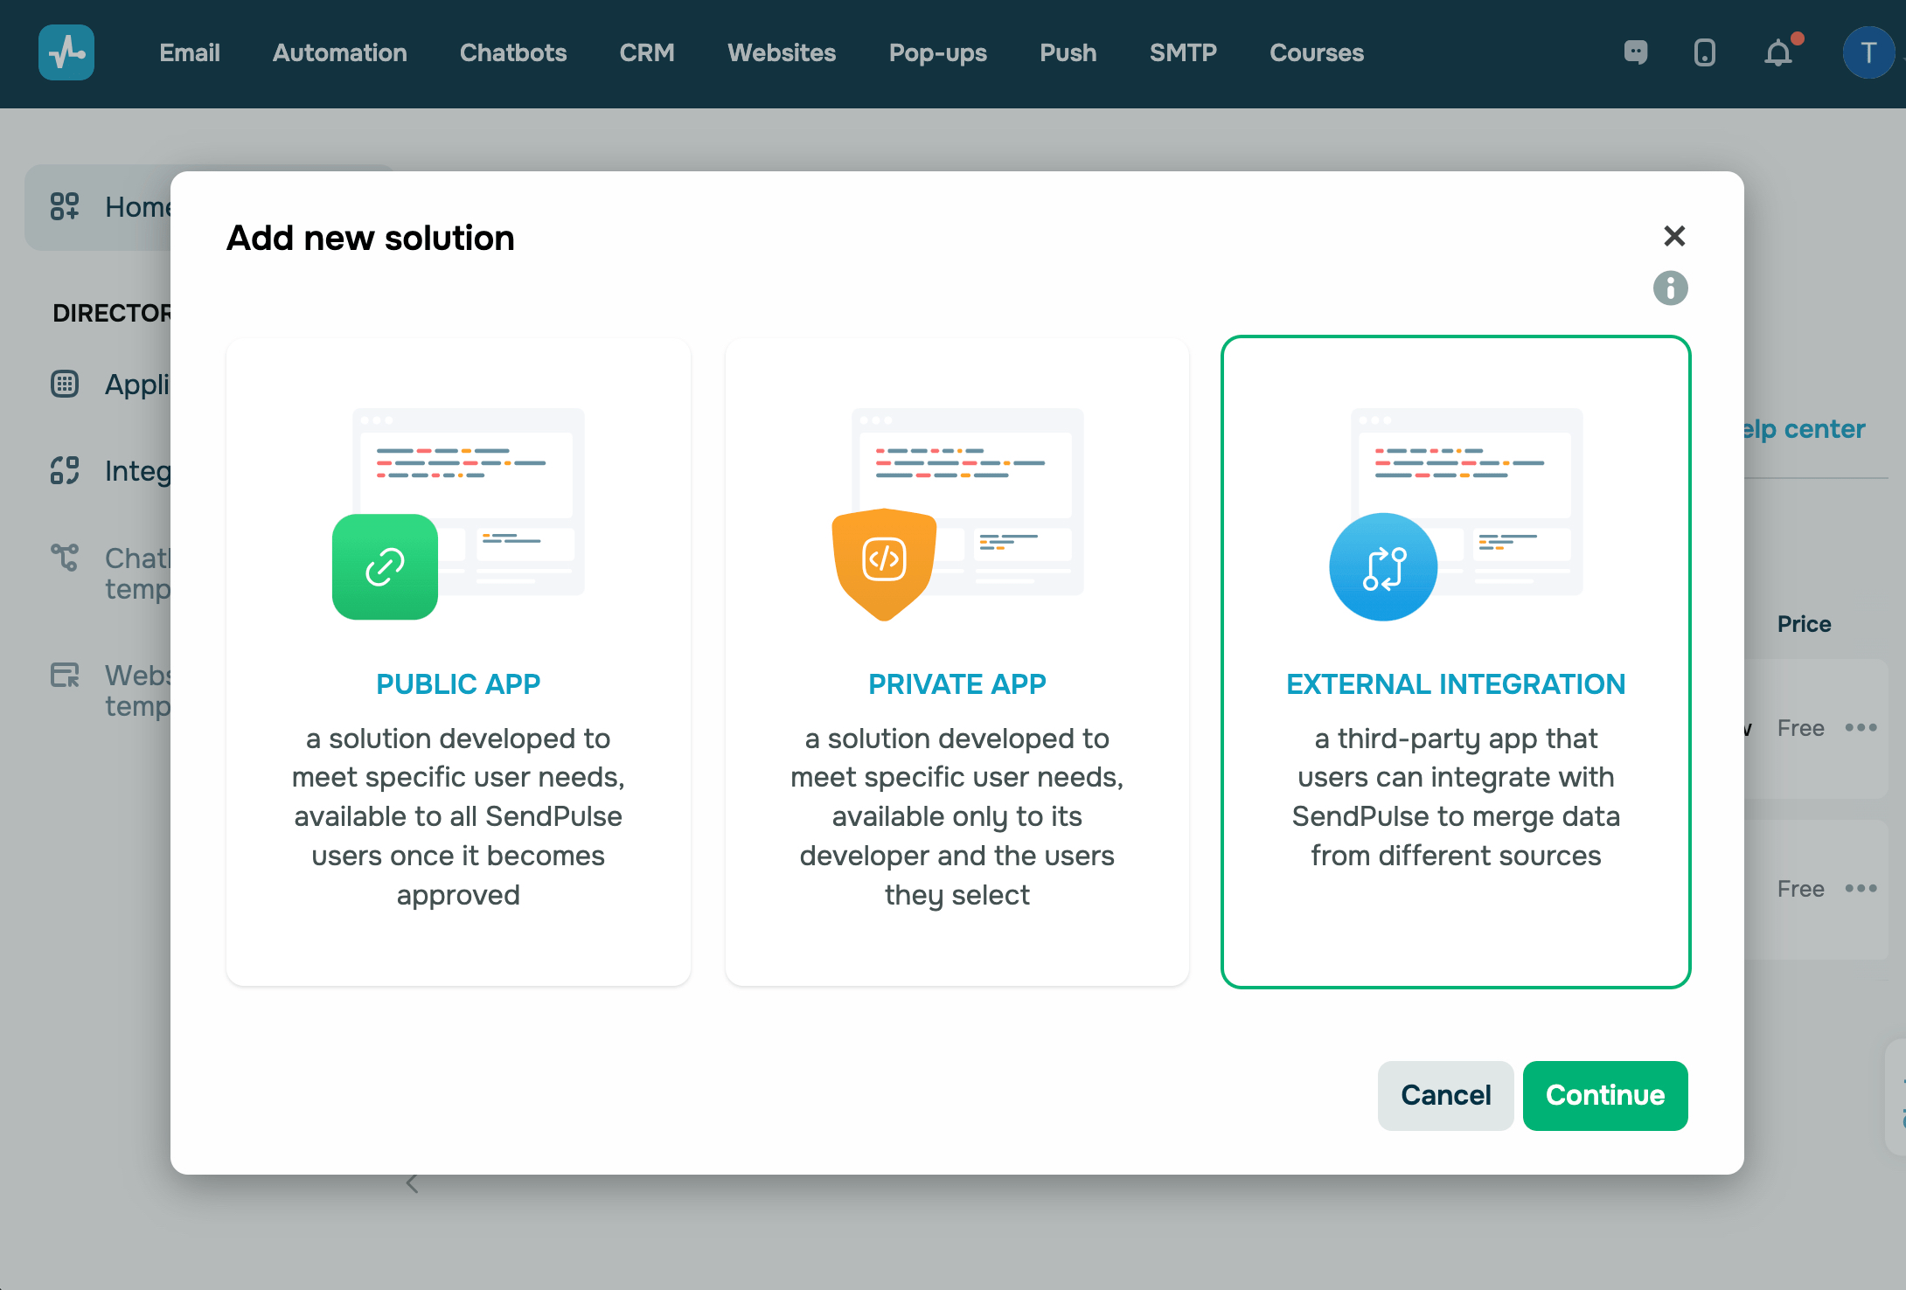
Task: Open the chat messages icon
Action: [1636, 52]
